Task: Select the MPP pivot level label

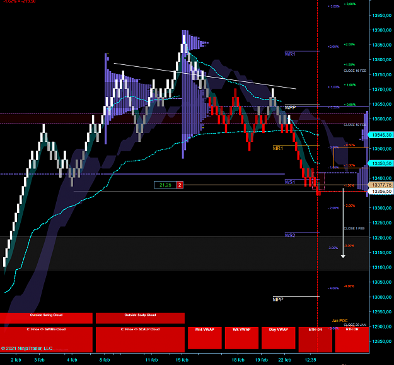Action: pyautogui.click(x=278, y=299)
